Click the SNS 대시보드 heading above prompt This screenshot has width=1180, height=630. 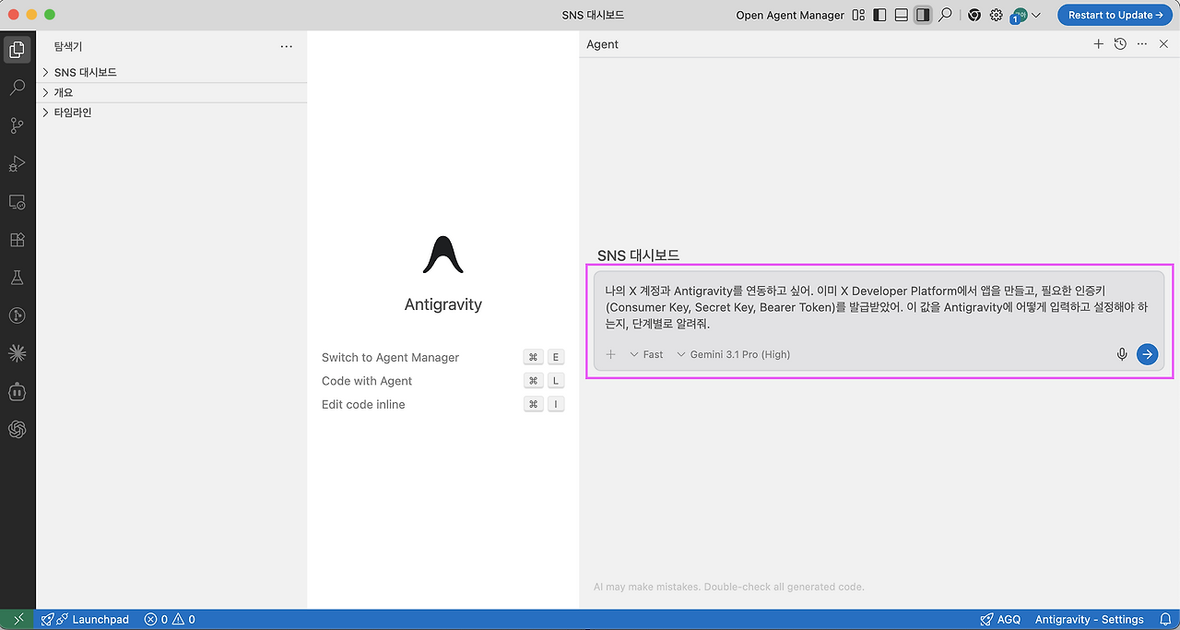click(638, 256)
